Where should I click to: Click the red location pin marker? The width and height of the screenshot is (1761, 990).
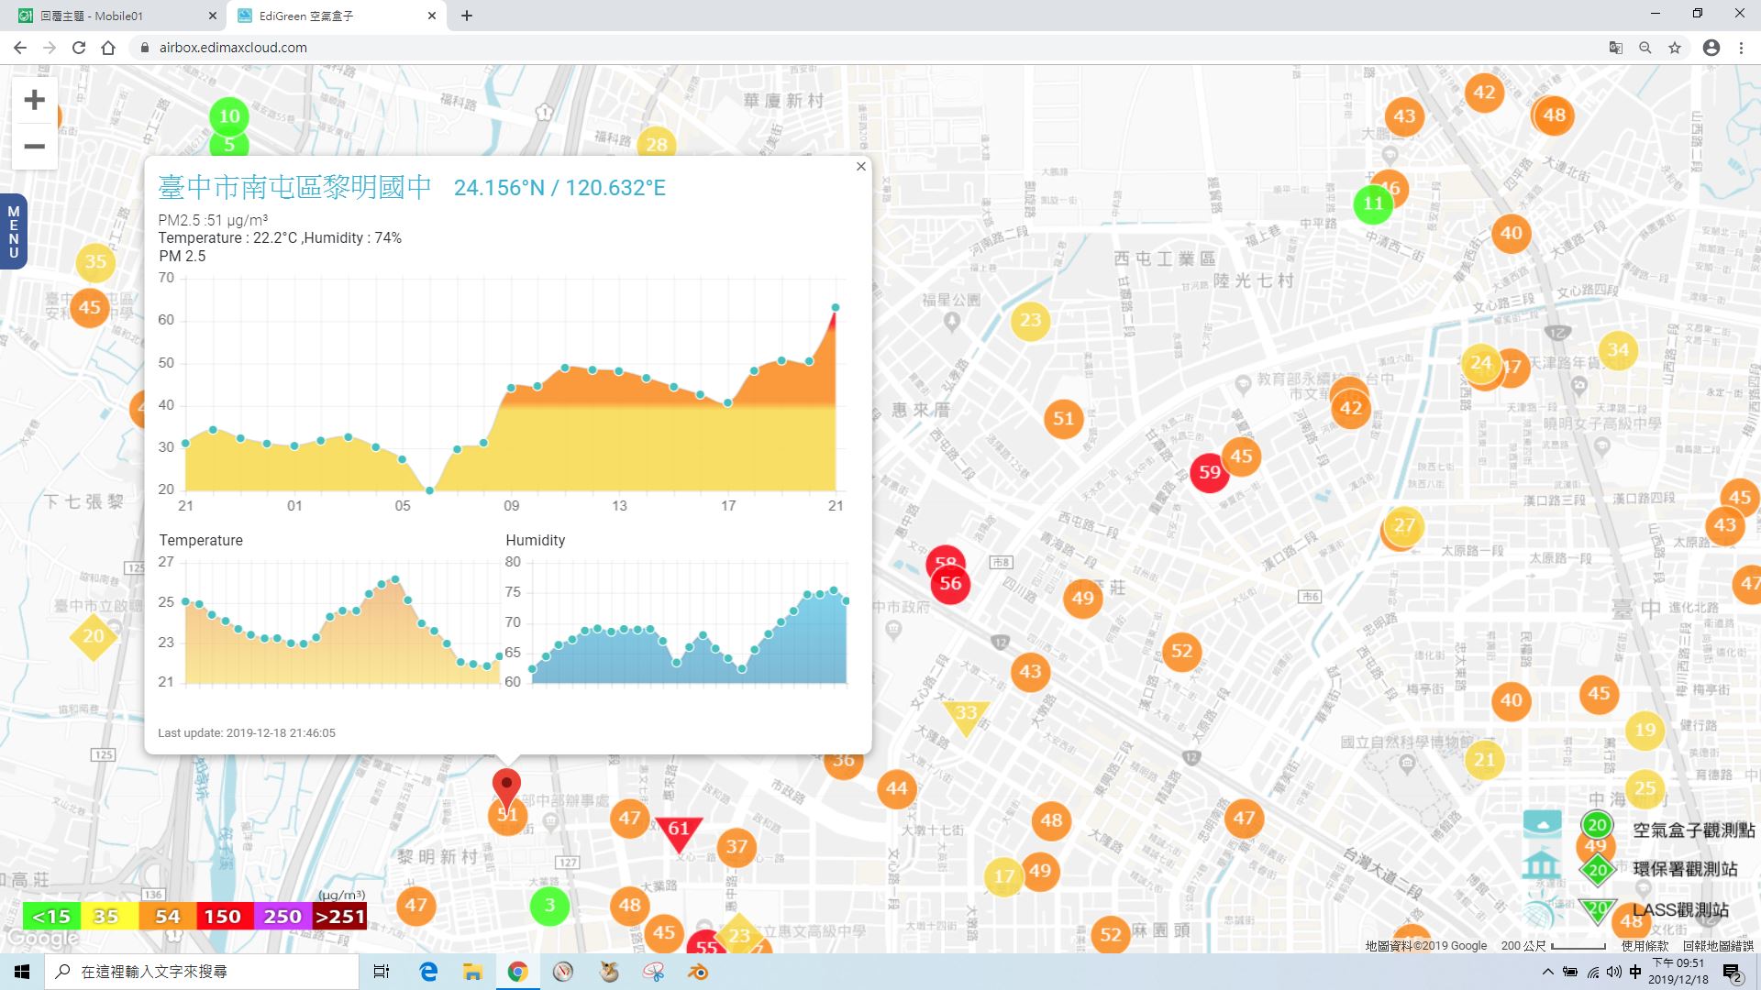[506, 789]
